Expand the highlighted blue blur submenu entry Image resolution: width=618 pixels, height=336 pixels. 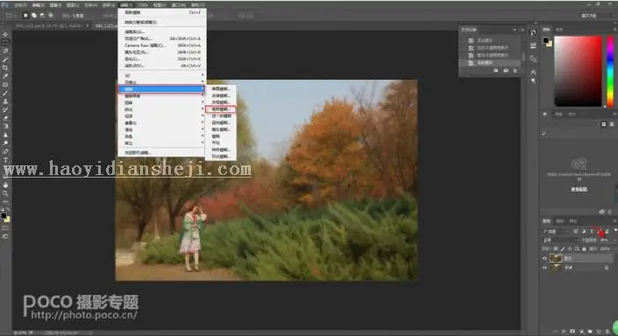pyautogui.click(x=161, y=89)
